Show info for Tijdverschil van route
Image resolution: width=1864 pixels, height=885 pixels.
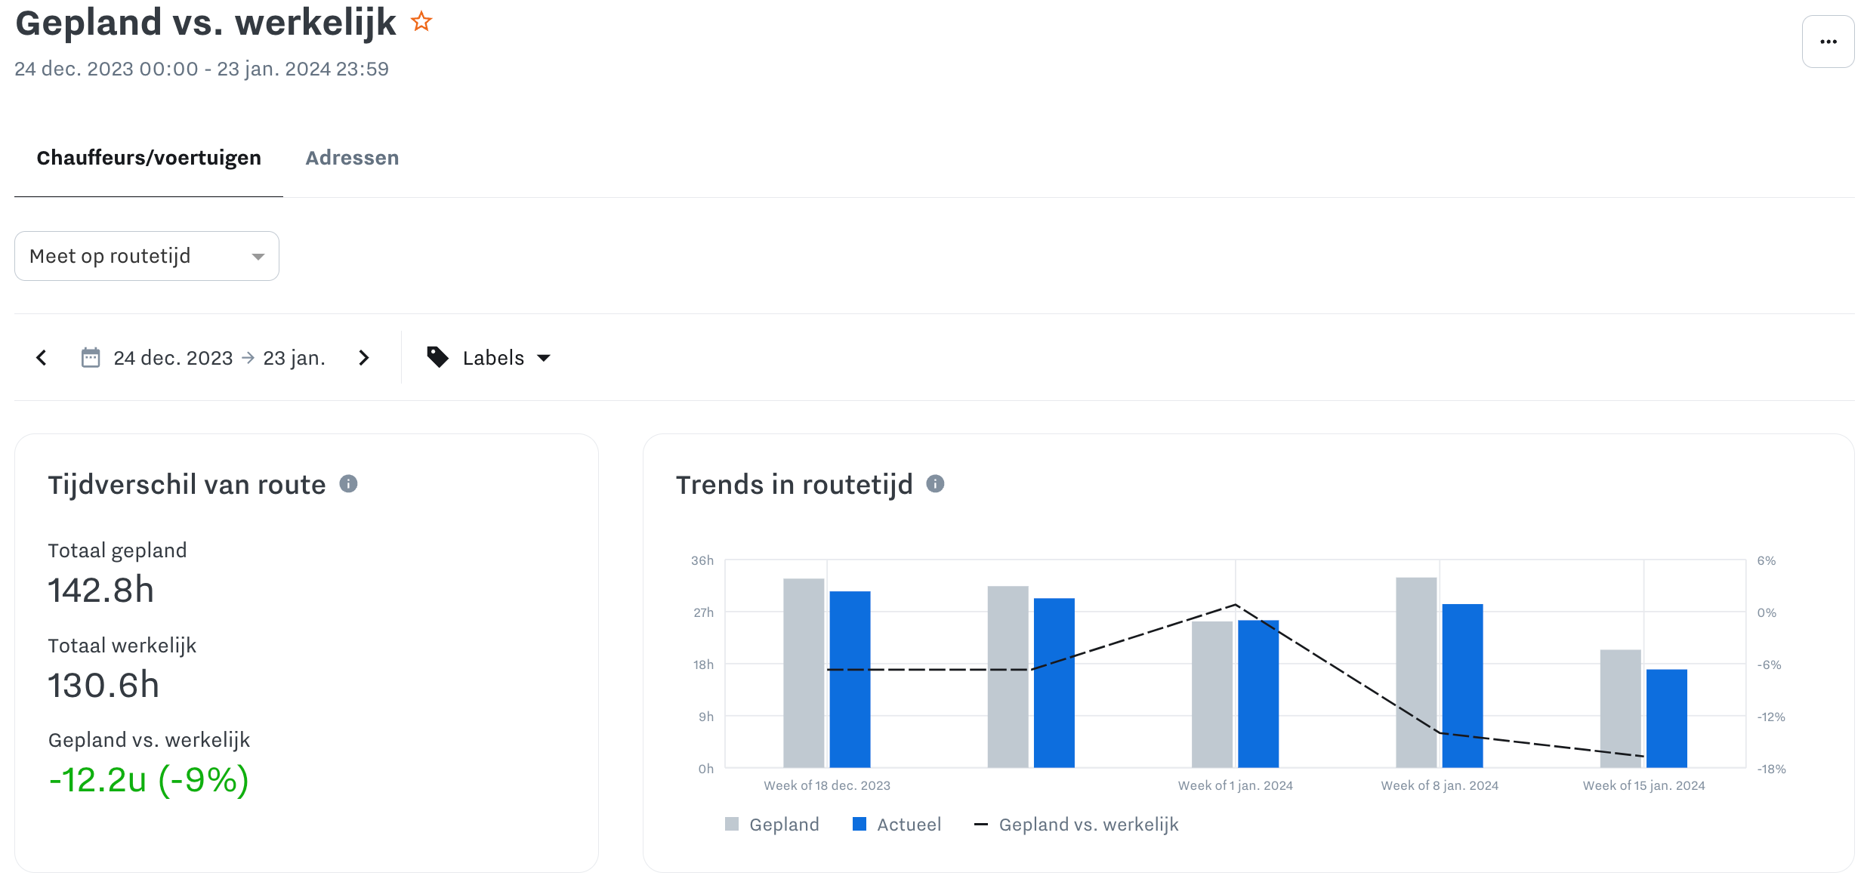point(348,484)
